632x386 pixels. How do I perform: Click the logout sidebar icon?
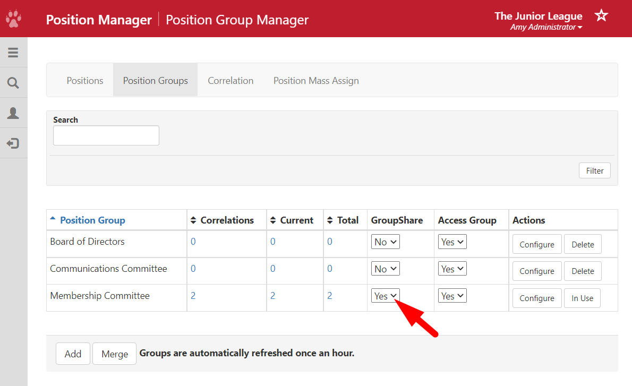point(13,143)
